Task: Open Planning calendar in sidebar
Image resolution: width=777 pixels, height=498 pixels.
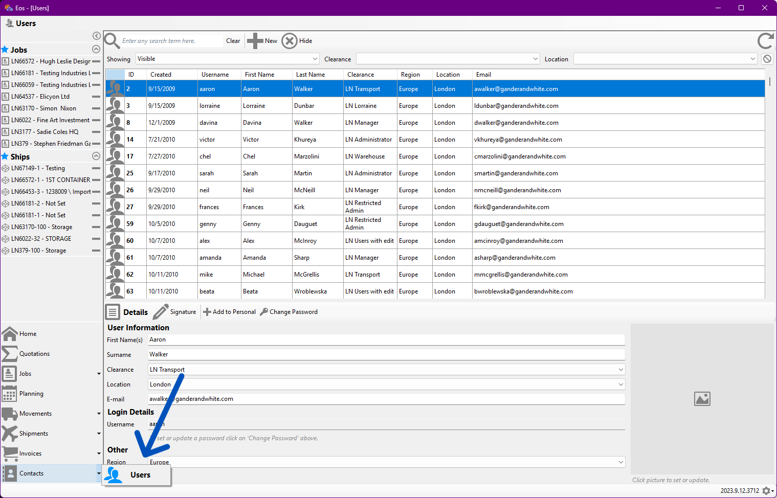Action: 10,394
